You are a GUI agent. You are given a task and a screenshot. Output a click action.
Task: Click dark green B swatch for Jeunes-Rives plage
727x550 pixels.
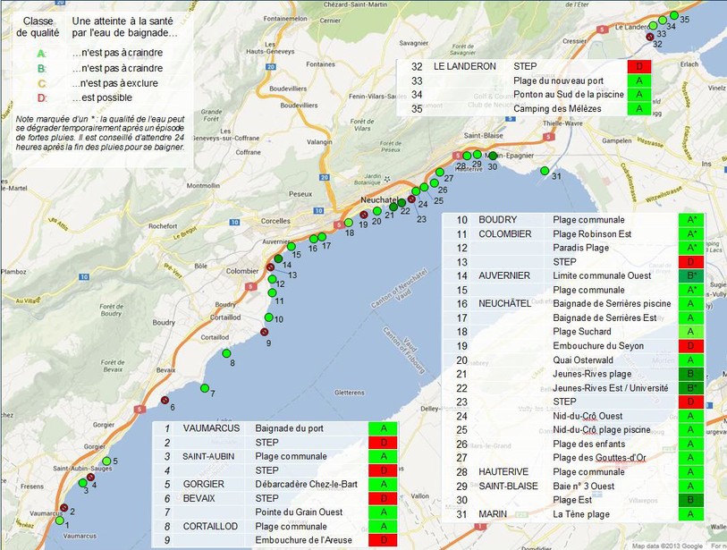pos(691,374)
